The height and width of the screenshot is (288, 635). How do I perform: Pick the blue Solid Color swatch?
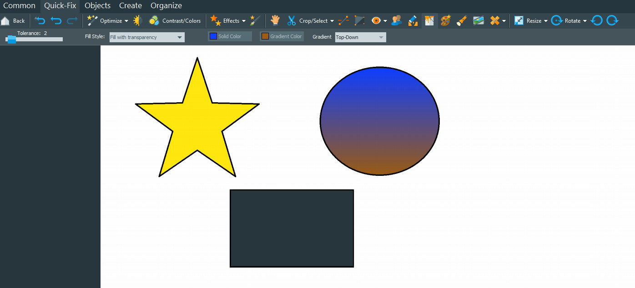213,36
